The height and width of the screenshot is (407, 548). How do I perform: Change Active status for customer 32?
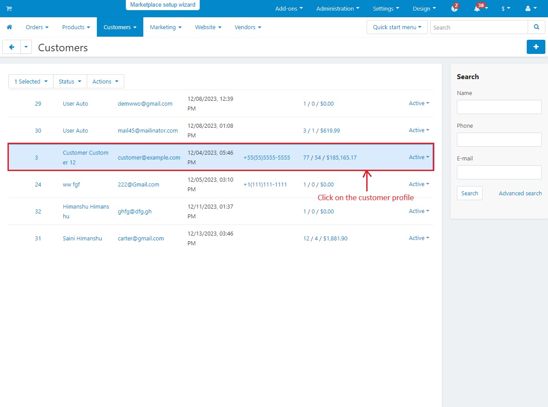click(419, 211)
